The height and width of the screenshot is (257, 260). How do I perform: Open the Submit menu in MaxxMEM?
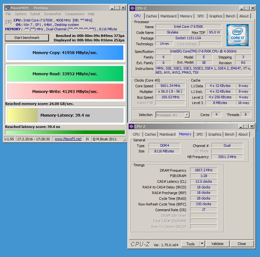click(35, 14)
